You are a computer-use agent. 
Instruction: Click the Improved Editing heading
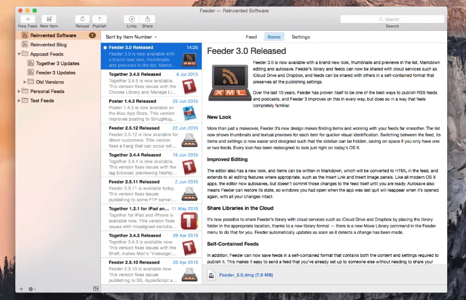[228, 159]
